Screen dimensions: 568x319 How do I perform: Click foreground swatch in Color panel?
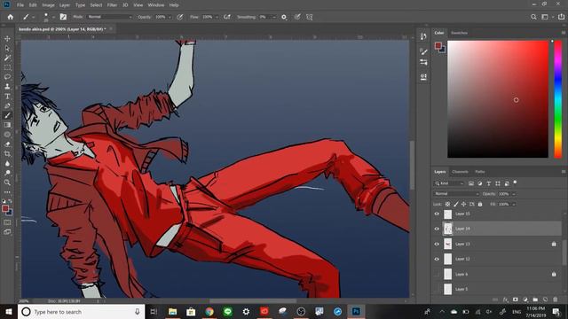[438, 45]
